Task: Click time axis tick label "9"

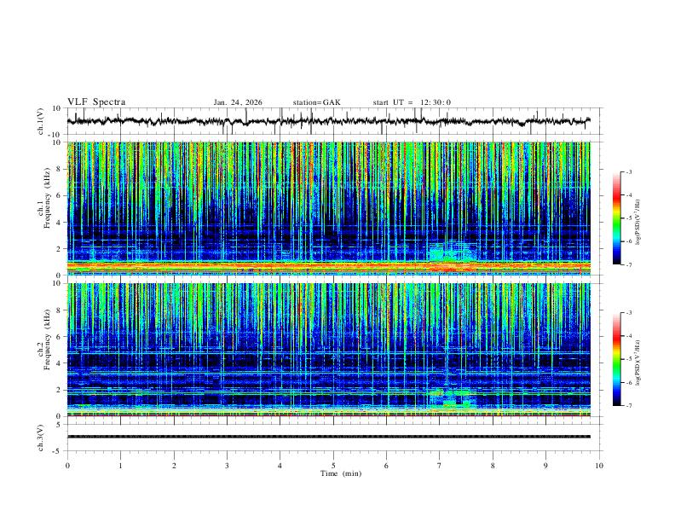Action: (545, 466)
